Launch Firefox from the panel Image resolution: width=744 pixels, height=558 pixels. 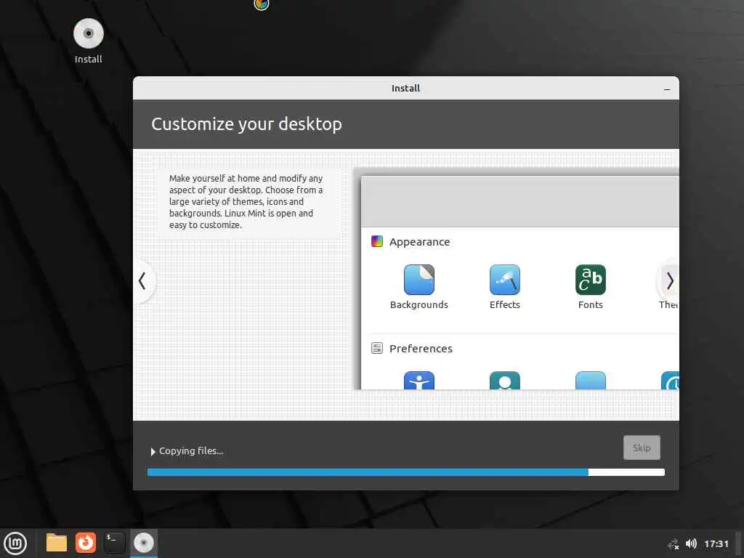click(86, 543)
